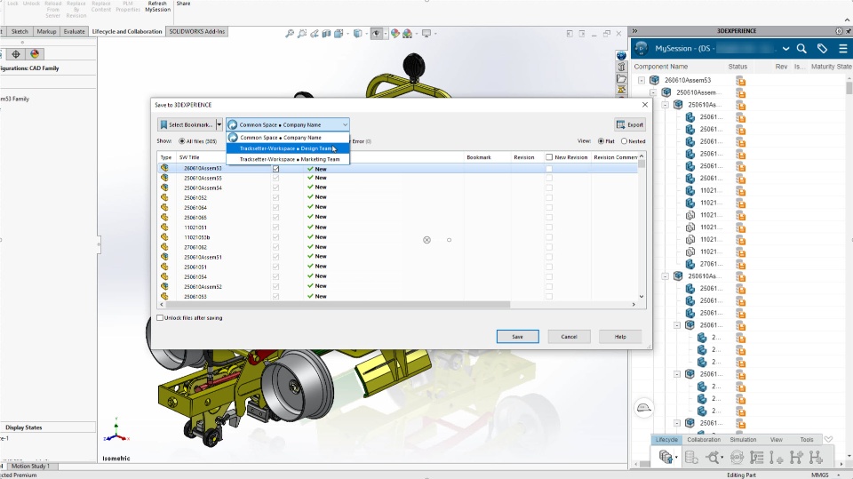This screenshot has height=479, width=853.
Task: Click the file list scroll-down arrow
Action: [642, 297]
